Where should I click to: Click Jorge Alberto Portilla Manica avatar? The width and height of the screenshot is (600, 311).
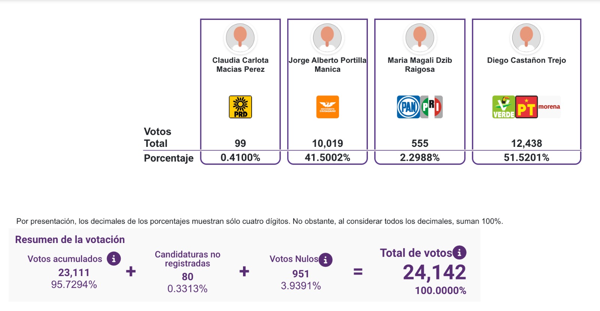coord(327,38)
